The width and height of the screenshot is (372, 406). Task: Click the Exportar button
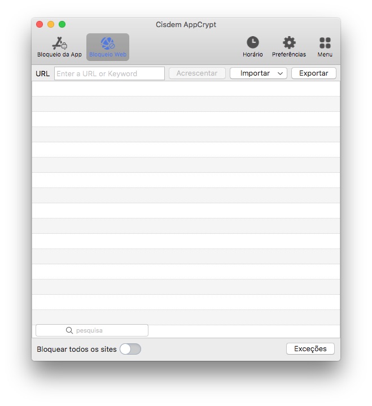click(313, 73)
